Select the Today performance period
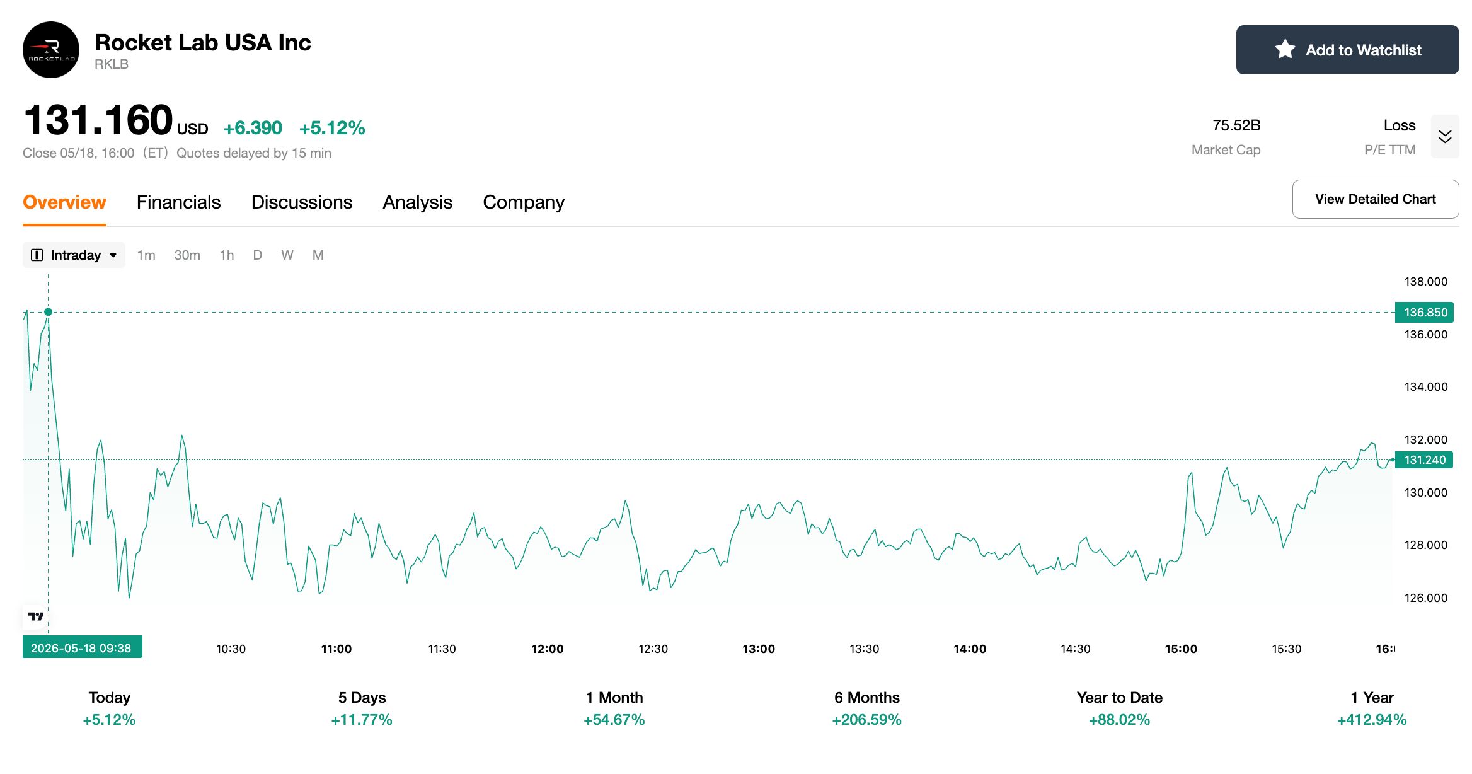Screen dimensions: 1472x774 point(109,708)
